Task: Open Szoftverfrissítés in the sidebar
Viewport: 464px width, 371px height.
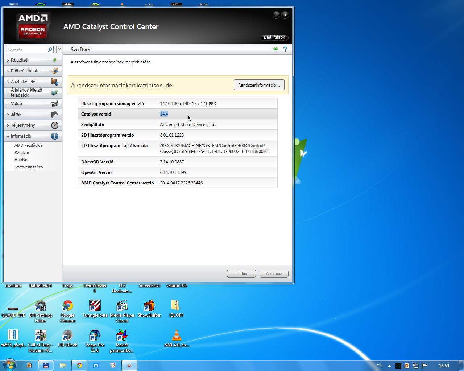Action: click(29, 167)
